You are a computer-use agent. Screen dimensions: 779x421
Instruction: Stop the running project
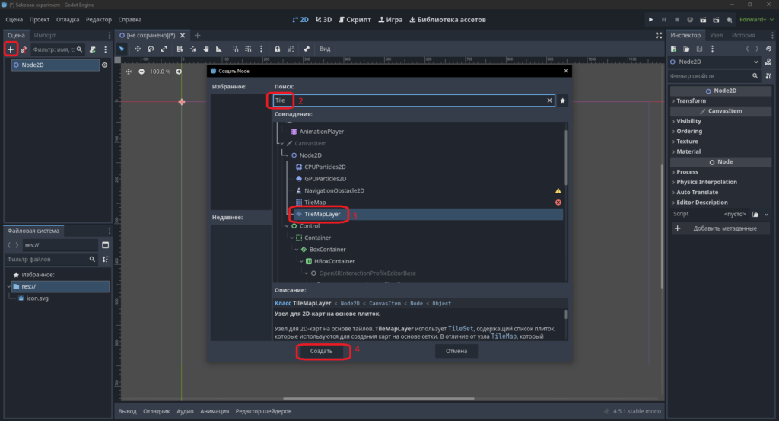(676, 19)
